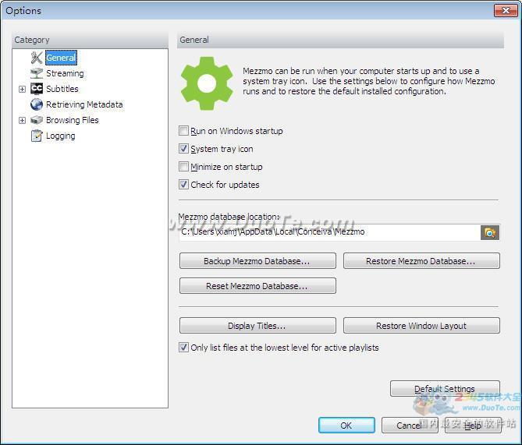Click Restore Window Layout button
Screen dimensions: 522x445
(421, 325)
